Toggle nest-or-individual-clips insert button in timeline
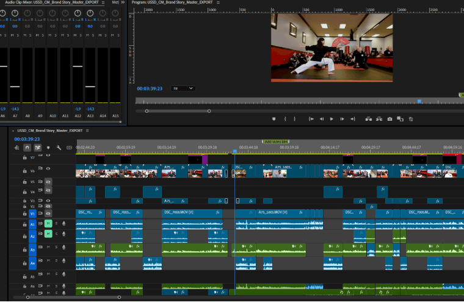The width and height of the screenshot is (464, 305). [x=17, y=148]
